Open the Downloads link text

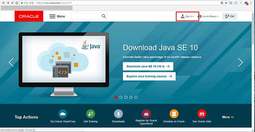pos(118,121)
